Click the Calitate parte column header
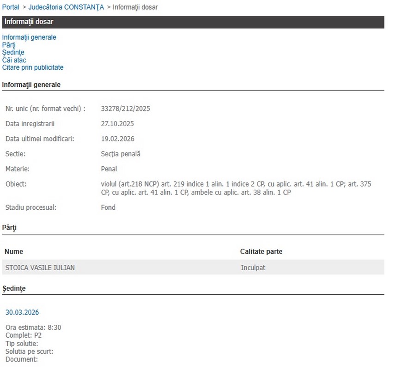Image resolution: width=395 pixels, height=370 pixels. click(261, 252)
